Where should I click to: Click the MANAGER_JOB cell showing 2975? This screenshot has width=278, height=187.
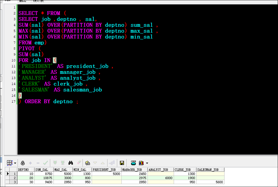tap(135, 178)
